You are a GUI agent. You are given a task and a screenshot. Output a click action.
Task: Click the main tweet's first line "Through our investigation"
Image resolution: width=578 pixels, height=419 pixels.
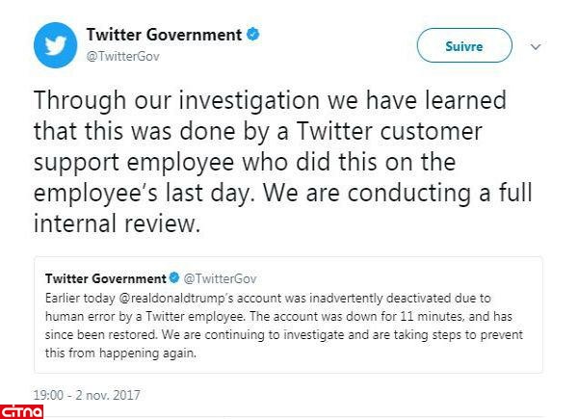point(154,102)
